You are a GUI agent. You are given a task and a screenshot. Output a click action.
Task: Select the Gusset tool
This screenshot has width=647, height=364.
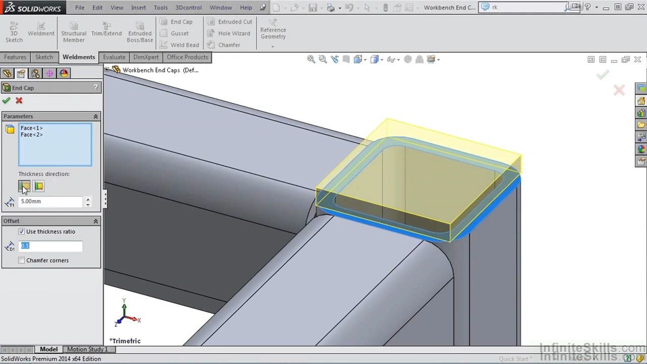click(175, 33)
